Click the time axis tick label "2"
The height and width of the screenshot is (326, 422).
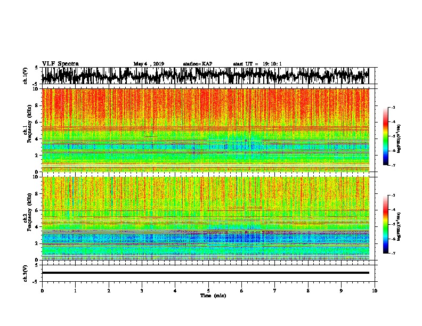click(109, 291)
